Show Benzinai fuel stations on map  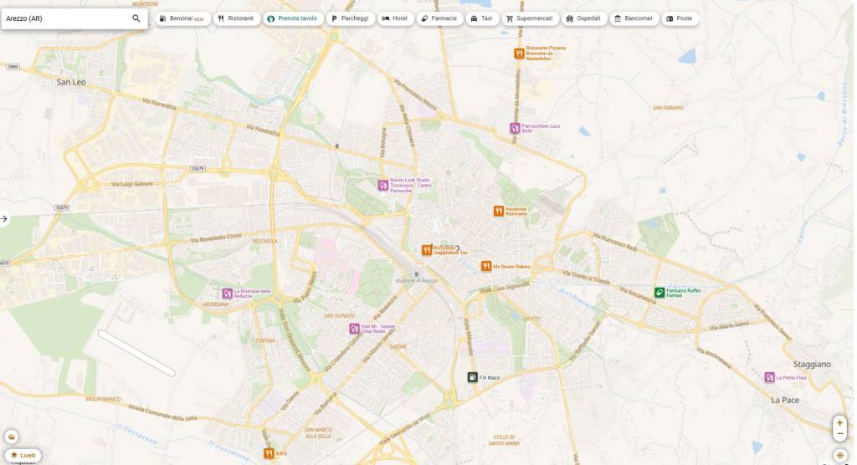182,18
